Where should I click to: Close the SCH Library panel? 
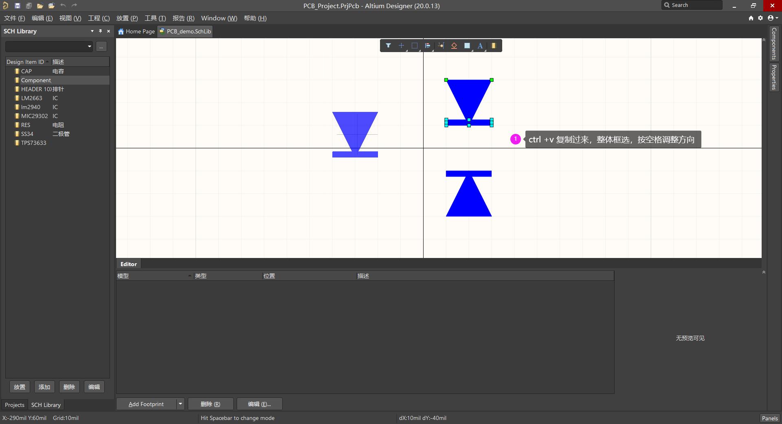(108, 31)
